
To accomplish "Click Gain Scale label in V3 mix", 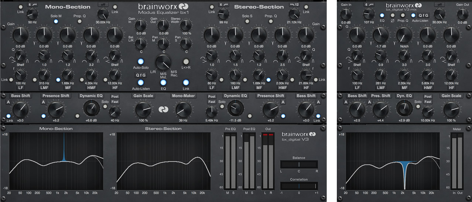I will pyautogui.click(x=451, y=96).
